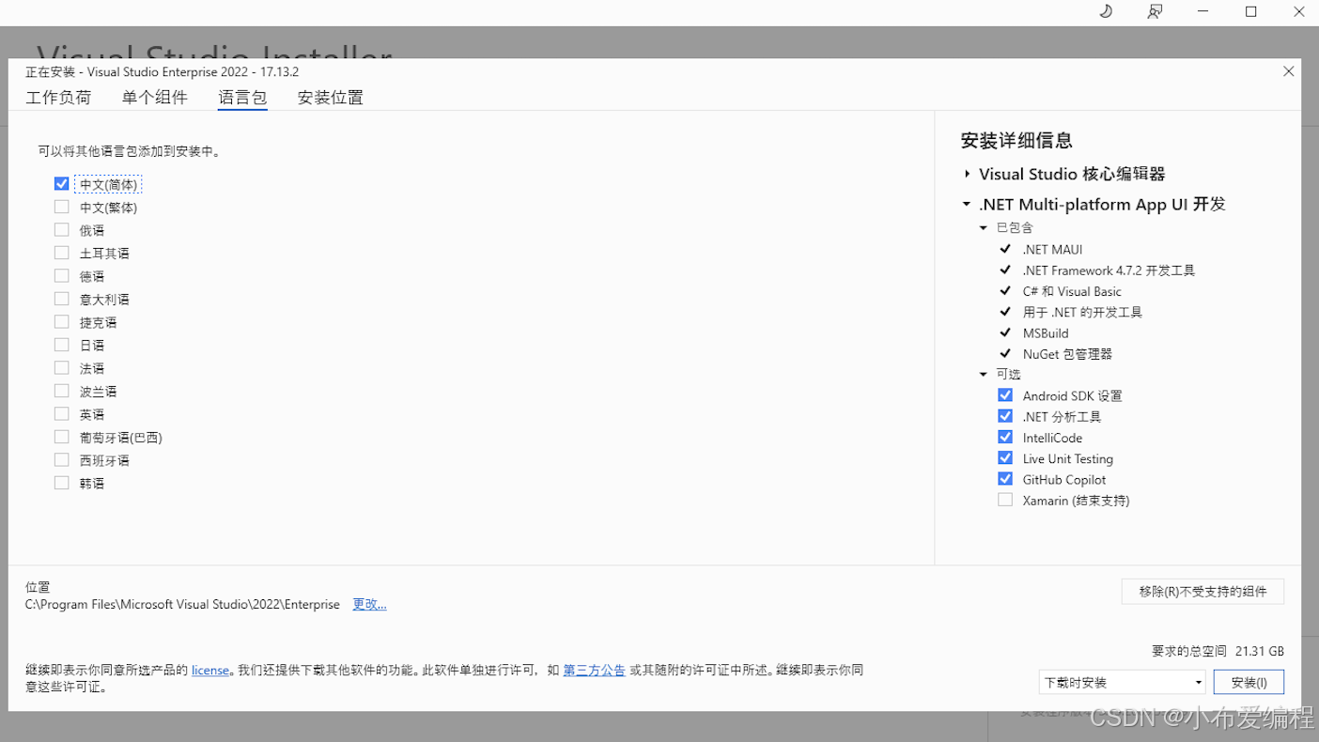
Task: Click .NET Framework 4.7.2 开发工具 item
Action: 1109,271
